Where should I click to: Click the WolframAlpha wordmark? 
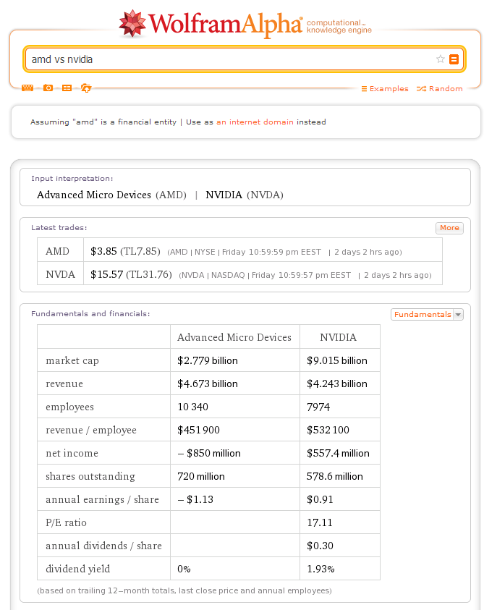pyautogui.click(x=225, y=24)
